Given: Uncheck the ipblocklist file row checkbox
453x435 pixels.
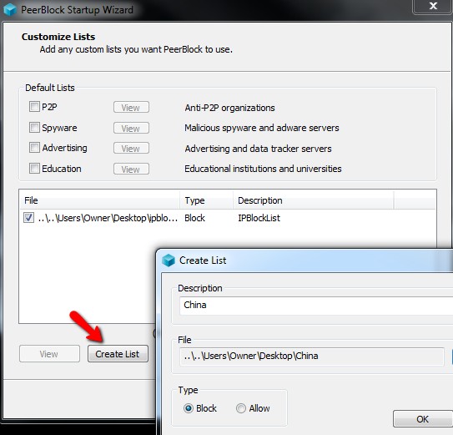Looking at the screenshot, I should tap(28, 218).
